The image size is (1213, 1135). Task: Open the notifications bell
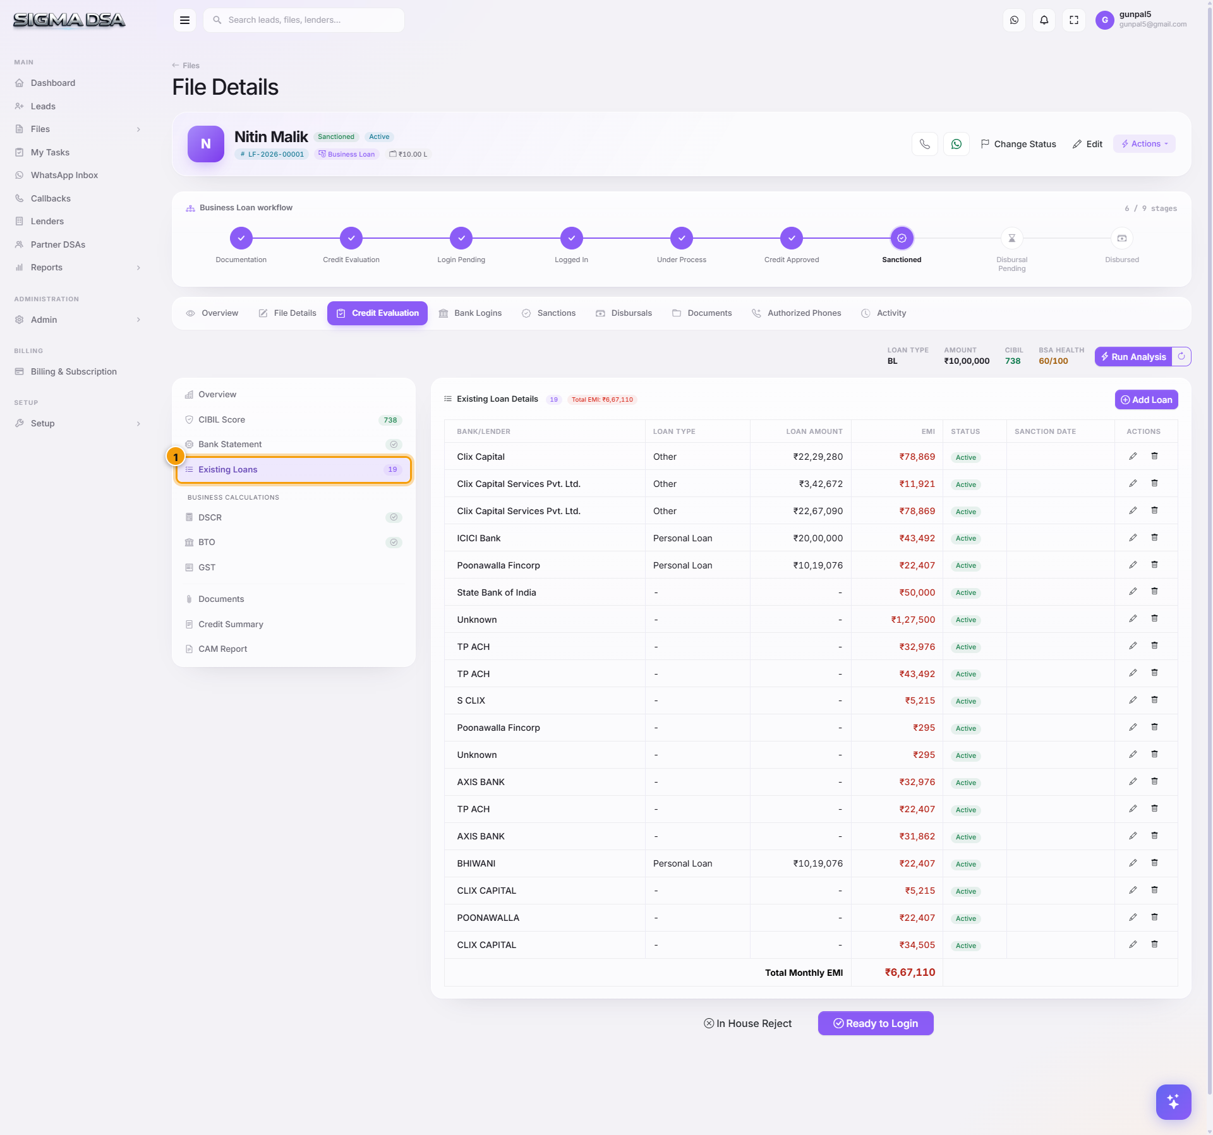(x=1044, y=20)
